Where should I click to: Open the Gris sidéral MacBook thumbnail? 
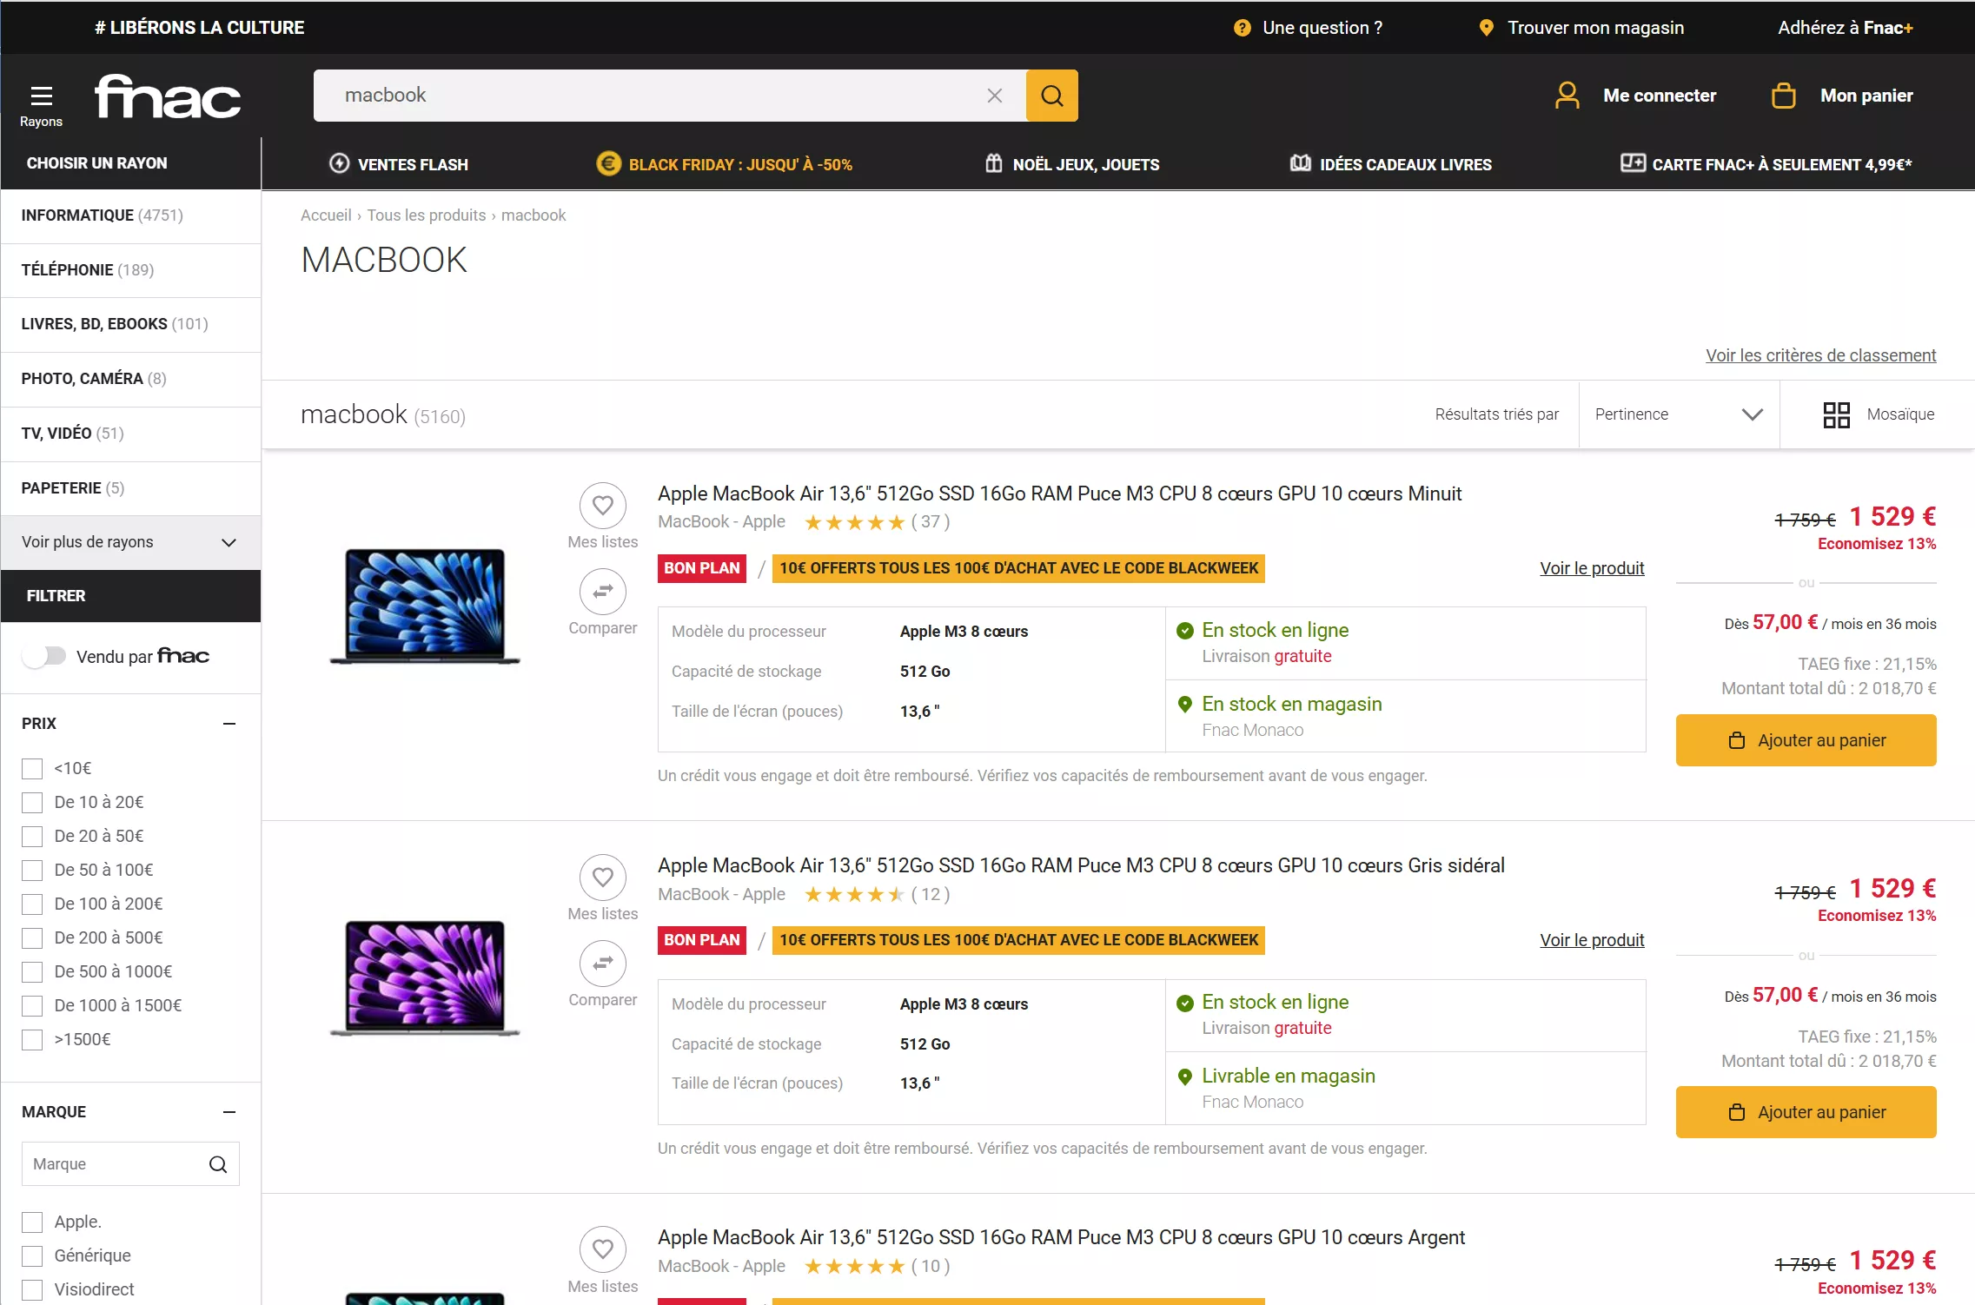point(425,977)
